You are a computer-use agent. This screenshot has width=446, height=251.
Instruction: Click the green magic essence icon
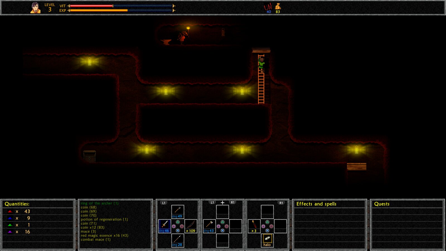point(10,225)
